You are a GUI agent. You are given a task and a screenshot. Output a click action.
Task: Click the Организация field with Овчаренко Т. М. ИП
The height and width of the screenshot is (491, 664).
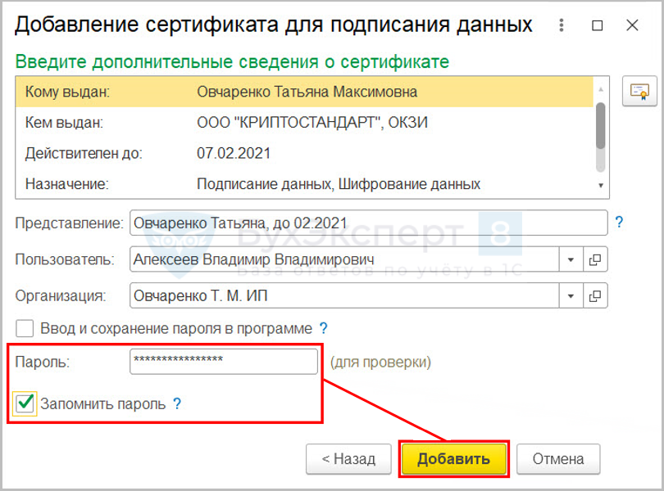[x=344, y=296]
